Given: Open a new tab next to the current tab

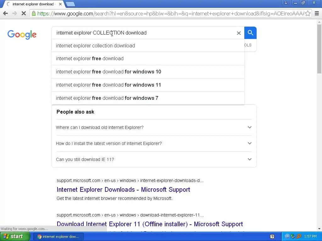Looking at the screenshot, I should pyautogui.click(x=70, y=4).
